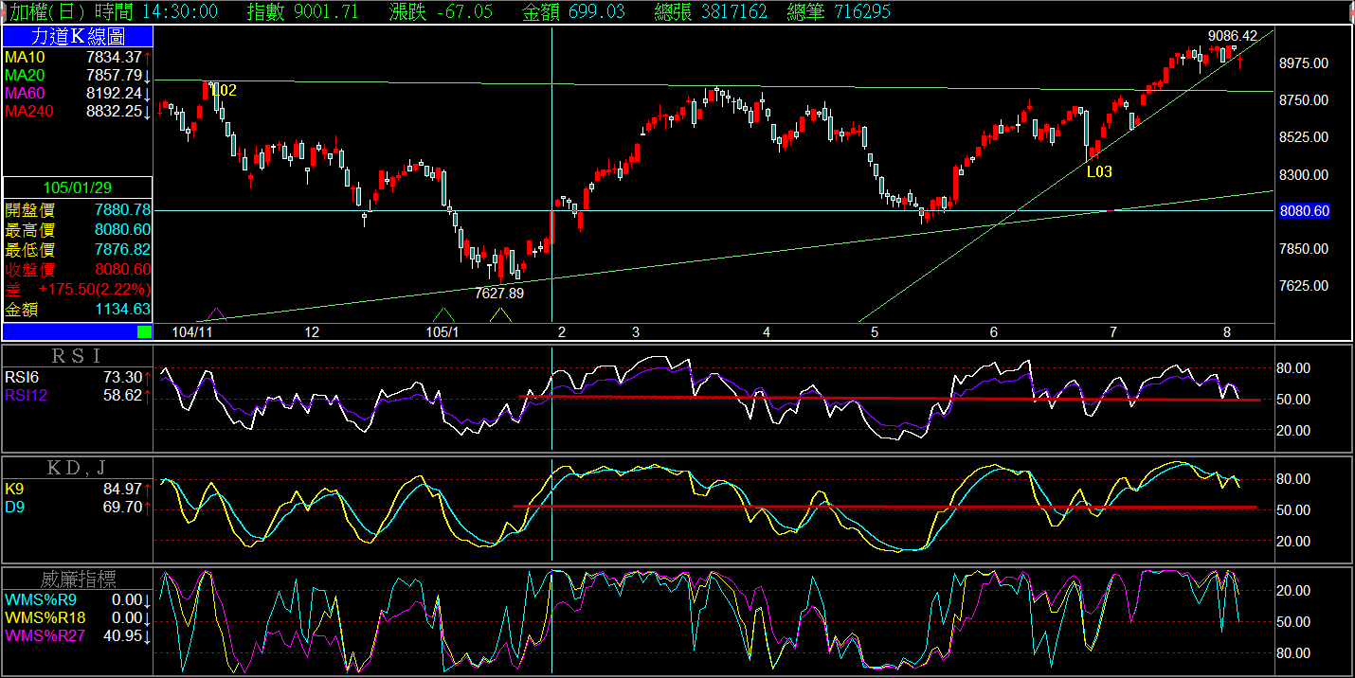The image size is (1355, 678).
Task: Click the small green square indicator
Action: (144, 331)
